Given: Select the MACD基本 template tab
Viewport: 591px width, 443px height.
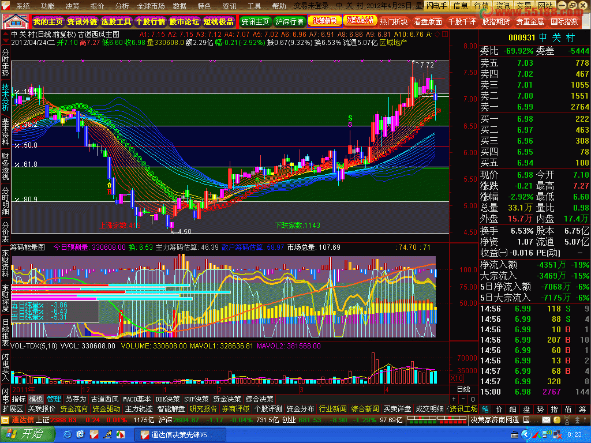Looking at the screenshot, I should pos(137,399).
